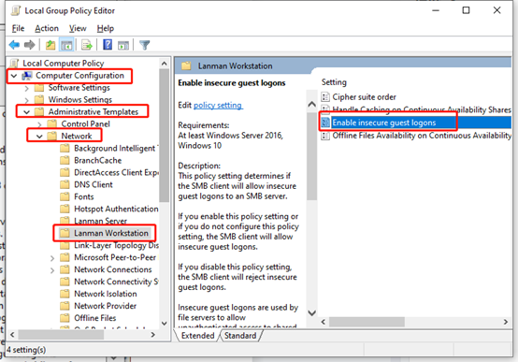Click the tree pane vertical scrollbar thumb
This screenshot has width=518, height=362.
click(165, 136)
